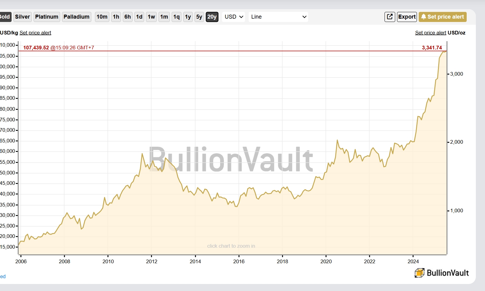Switch to the 6h time range
This screenshot has height=291, width=485.
[x=128, y=17]
